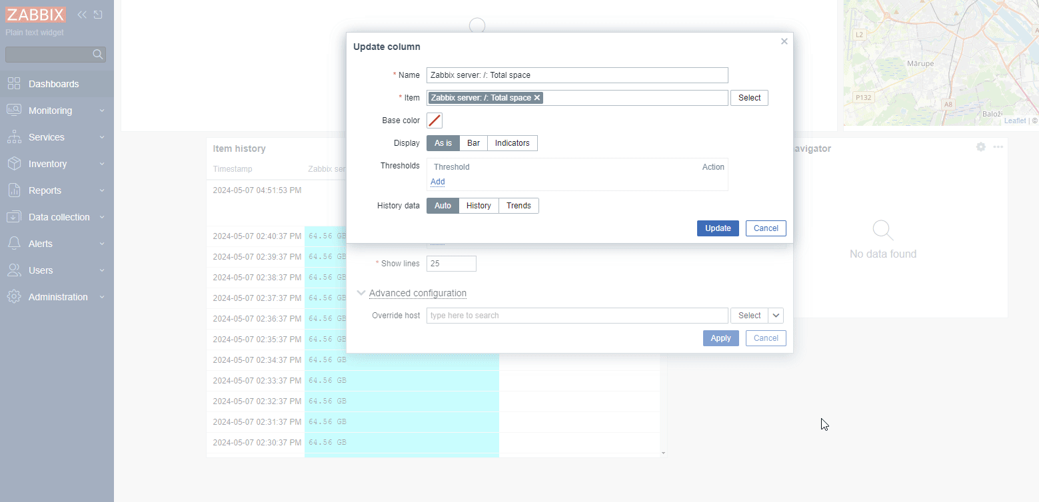Click Select button for Override host
Image resolution: width=1039 pixels, height=502 pixels.
coord(749,316)
